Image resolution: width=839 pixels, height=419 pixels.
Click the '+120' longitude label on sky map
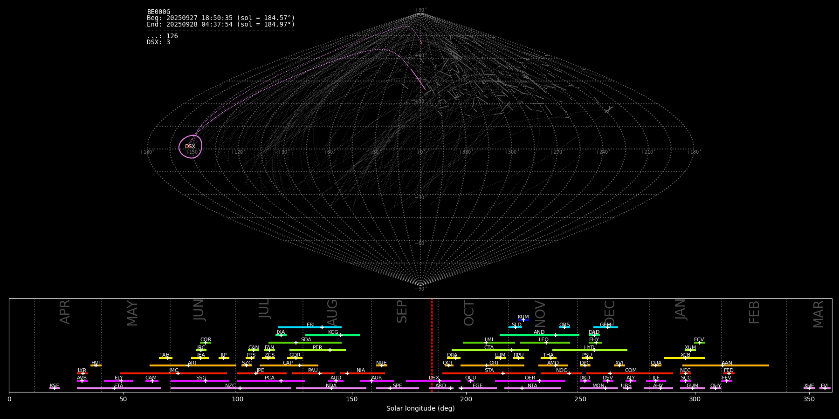tap(237, 152)
